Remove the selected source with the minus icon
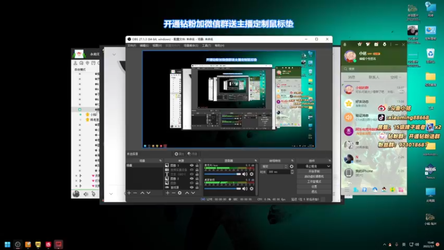 pyautogui.click(x=173, y=193)
